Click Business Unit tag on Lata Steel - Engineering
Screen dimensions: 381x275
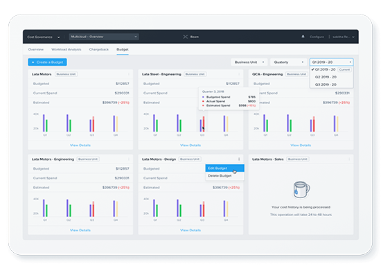click(x=195, y=74)
